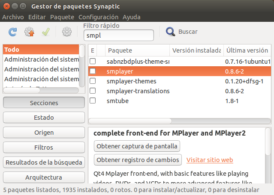Screen dimensions: 274x195
Task: Open the Visitar sitio web link
Action: pyautogui.click(x=210, y=160)
